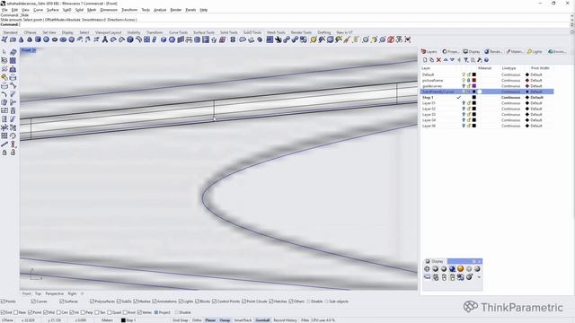Toggle the Curves selection filter checkbox
Viewport: 575px width, 323px height.
tap(33, 301)
